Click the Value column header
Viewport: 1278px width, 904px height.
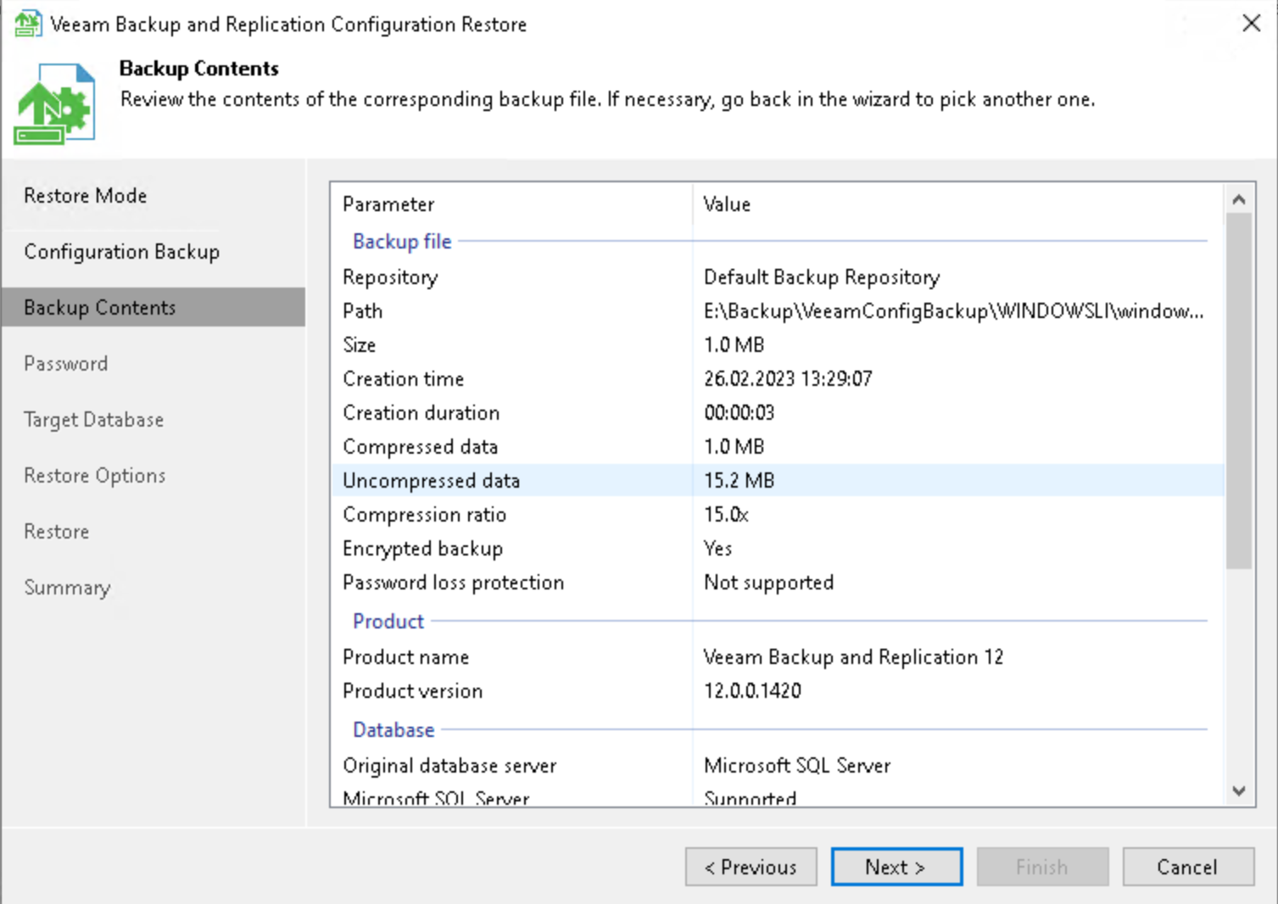pyautogui.click(x=958, y=204)
